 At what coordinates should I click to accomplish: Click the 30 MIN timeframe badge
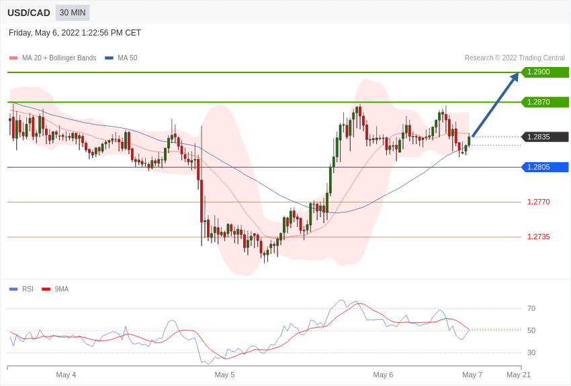[73, 13]
